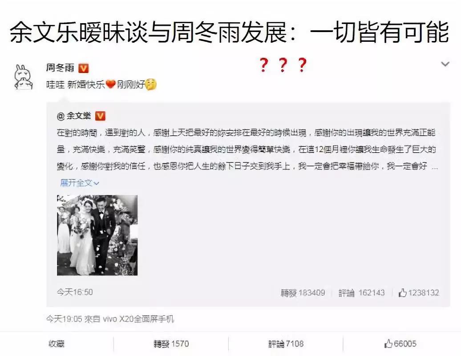Open the black-and-white wedding photo thumbnail
Screen dimensions: 461x356
[x=97, y=235]
